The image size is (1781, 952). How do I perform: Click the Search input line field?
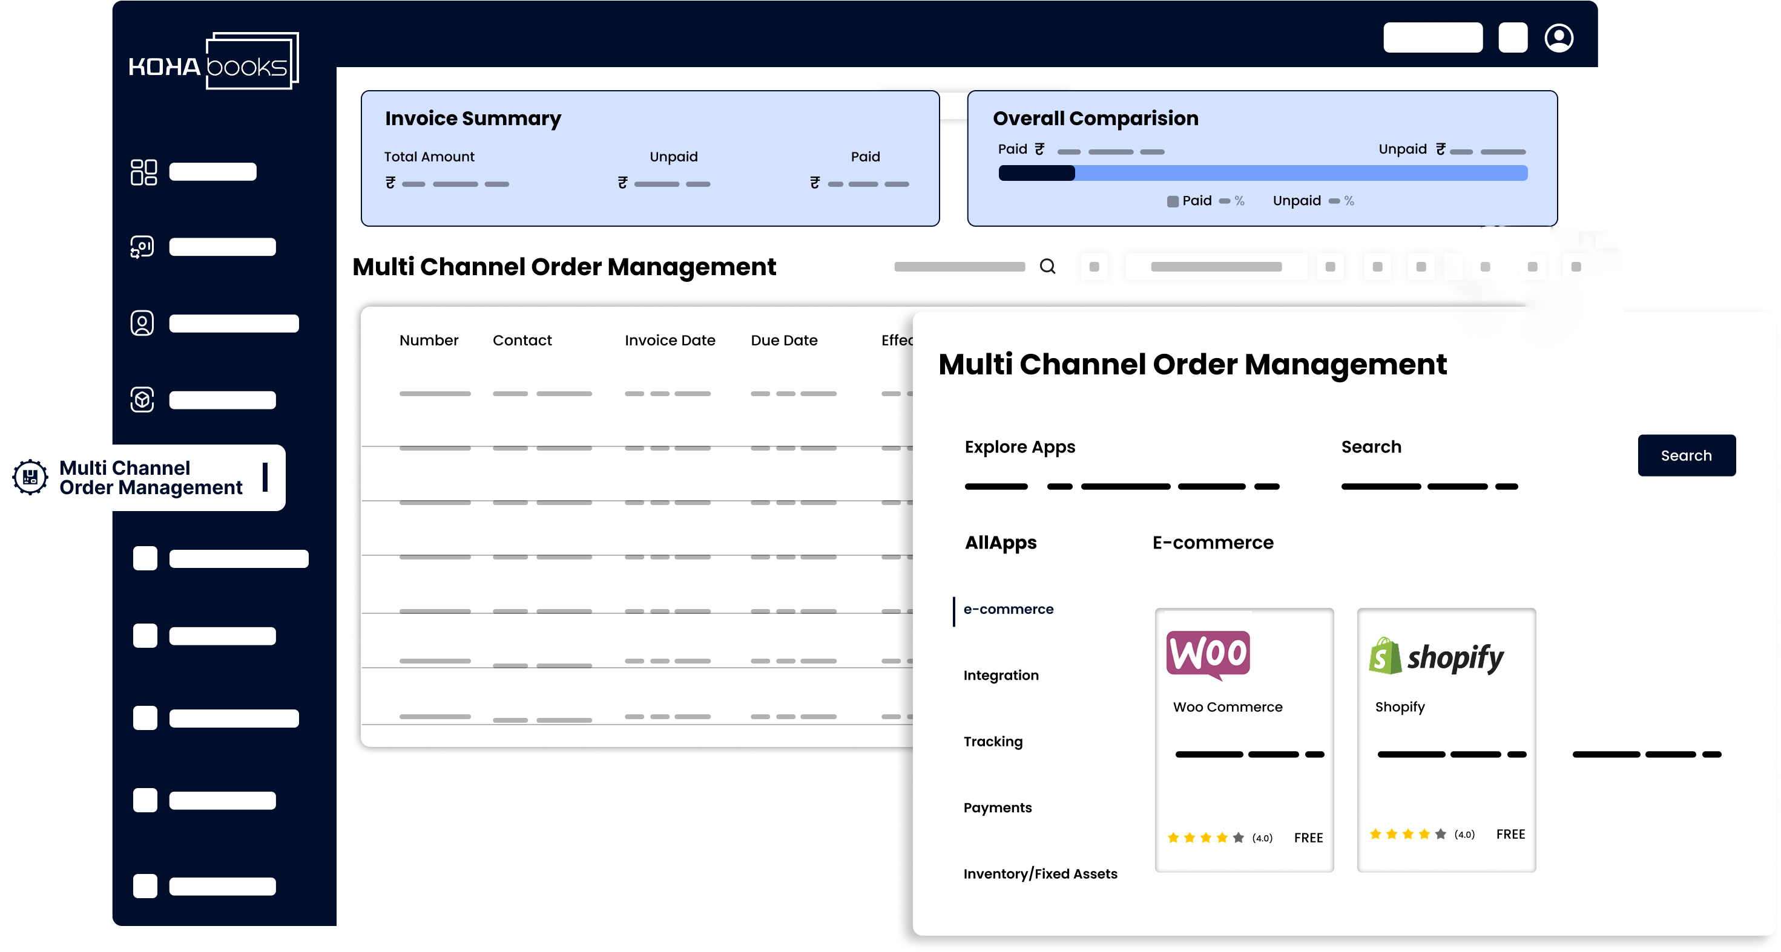[x=1429, y=486]
